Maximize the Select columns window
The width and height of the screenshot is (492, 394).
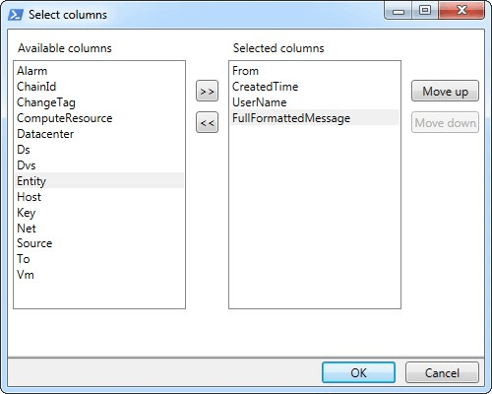coord(425,11)
